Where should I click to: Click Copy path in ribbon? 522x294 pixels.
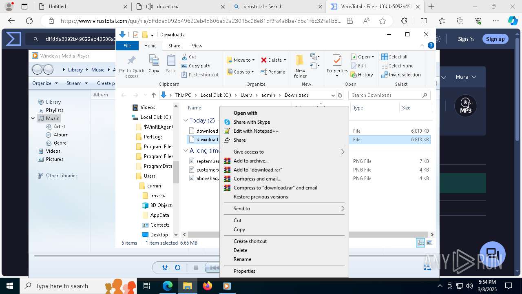pos(196,66)
